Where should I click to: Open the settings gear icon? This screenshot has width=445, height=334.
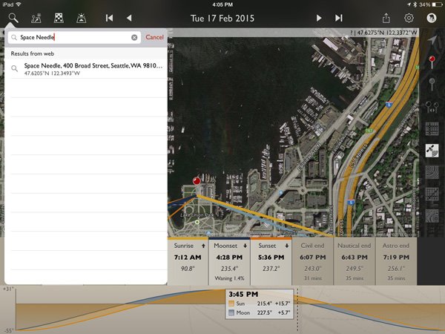point(409,18)
